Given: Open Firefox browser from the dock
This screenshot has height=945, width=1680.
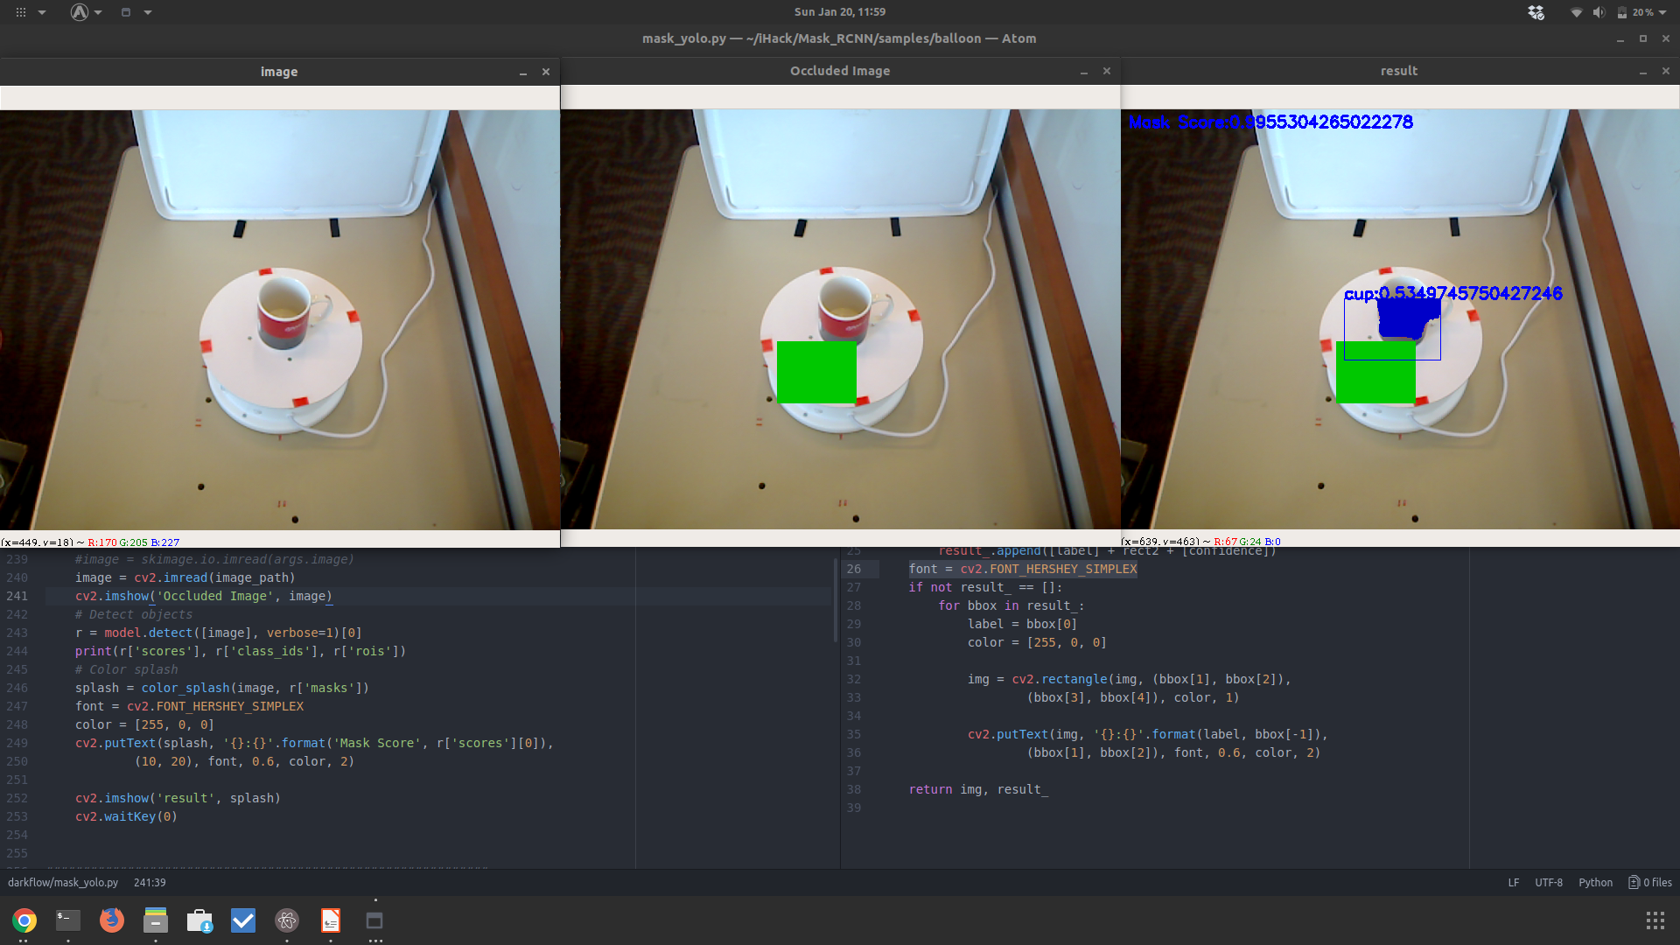Looking at the screenshot, I should pos(112,920).
